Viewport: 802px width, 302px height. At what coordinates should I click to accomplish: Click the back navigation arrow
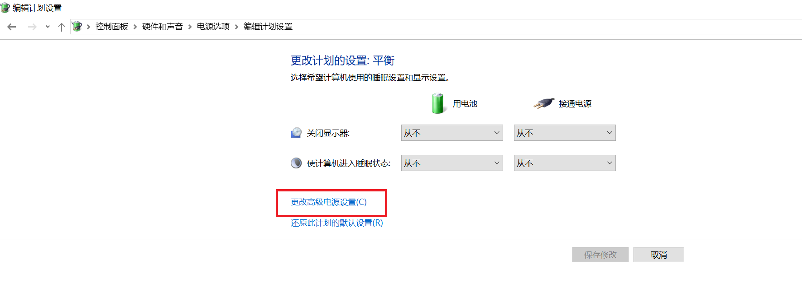click(x=12, y=27)
